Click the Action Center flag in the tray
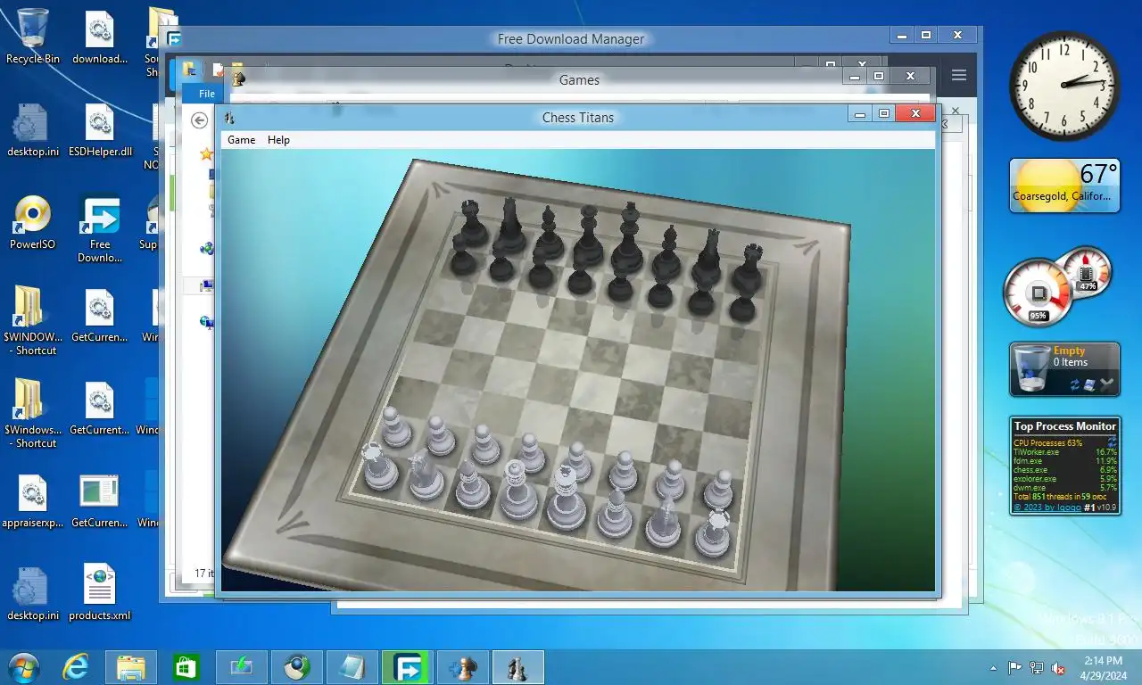 pos(1015,667)
